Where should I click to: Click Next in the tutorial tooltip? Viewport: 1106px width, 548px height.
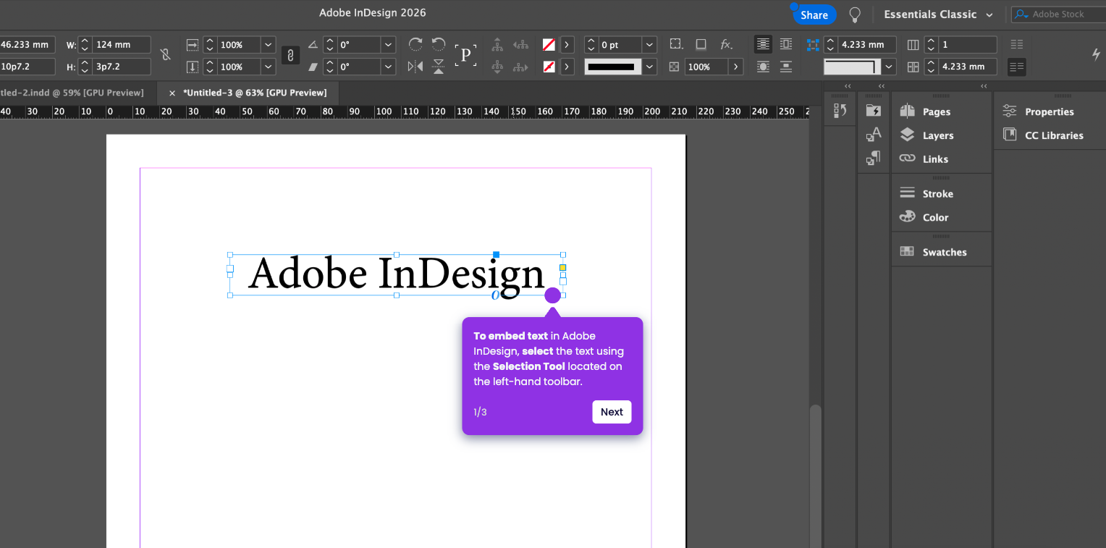click(x=612, y=412)
